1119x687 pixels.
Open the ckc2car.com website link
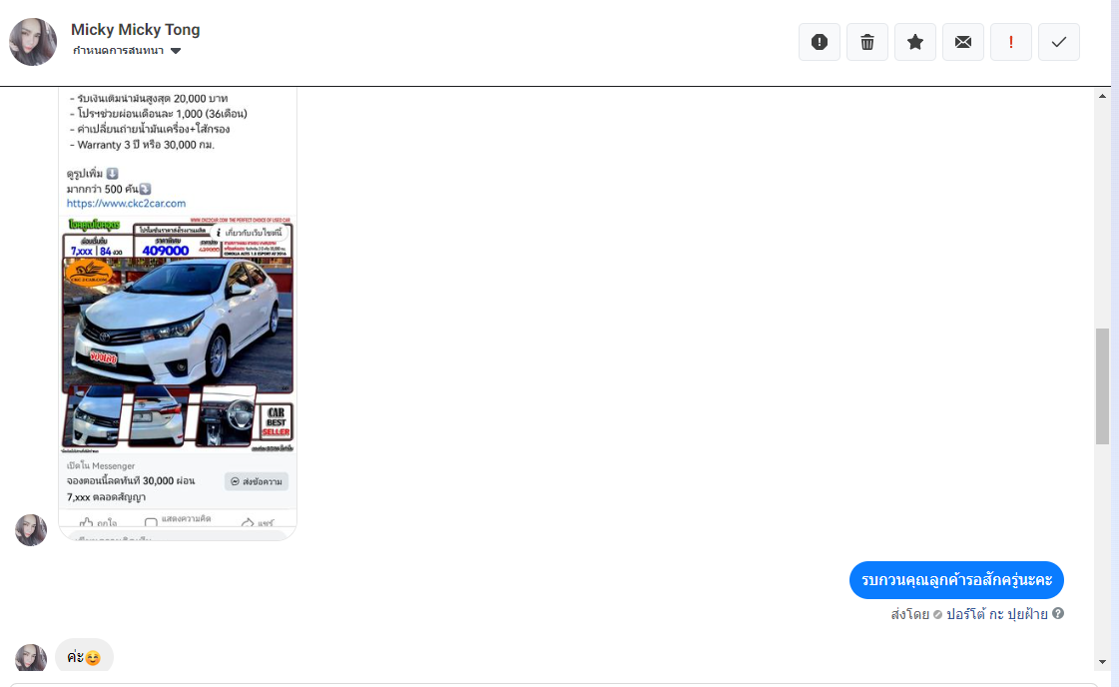tap(126, 203)
